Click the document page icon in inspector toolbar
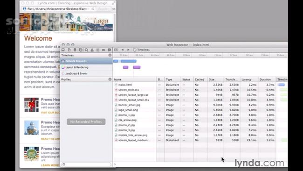Viewport: 303px width, 171px height. (x=69, y=50)
